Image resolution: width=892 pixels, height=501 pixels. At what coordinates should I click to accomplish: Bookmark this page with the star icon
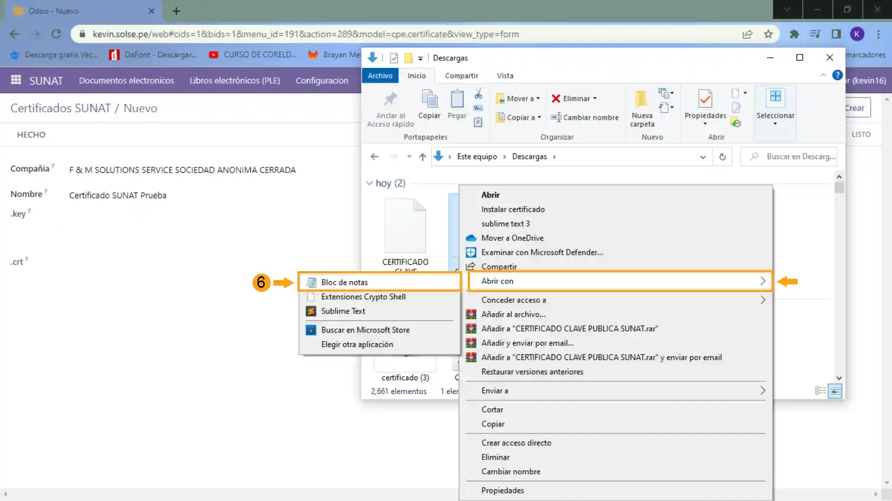point(768,34)
